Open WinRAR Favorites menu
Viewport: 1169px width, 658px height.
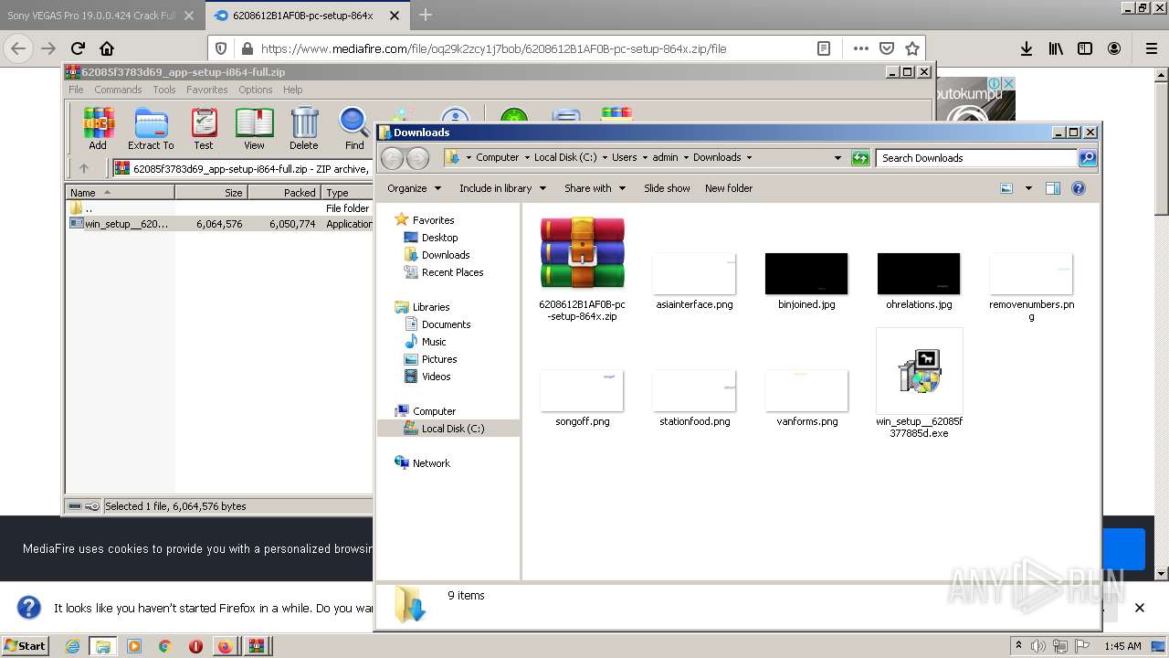click(207, 90)
